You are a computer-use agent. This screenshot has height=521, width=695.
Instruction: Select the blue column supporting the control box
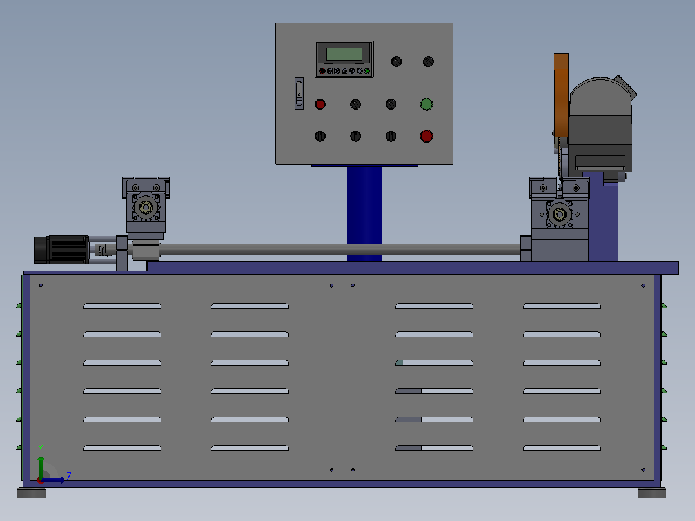[x=364, y=213]
